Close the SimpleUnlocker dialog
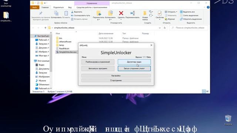 pos(151,45)
